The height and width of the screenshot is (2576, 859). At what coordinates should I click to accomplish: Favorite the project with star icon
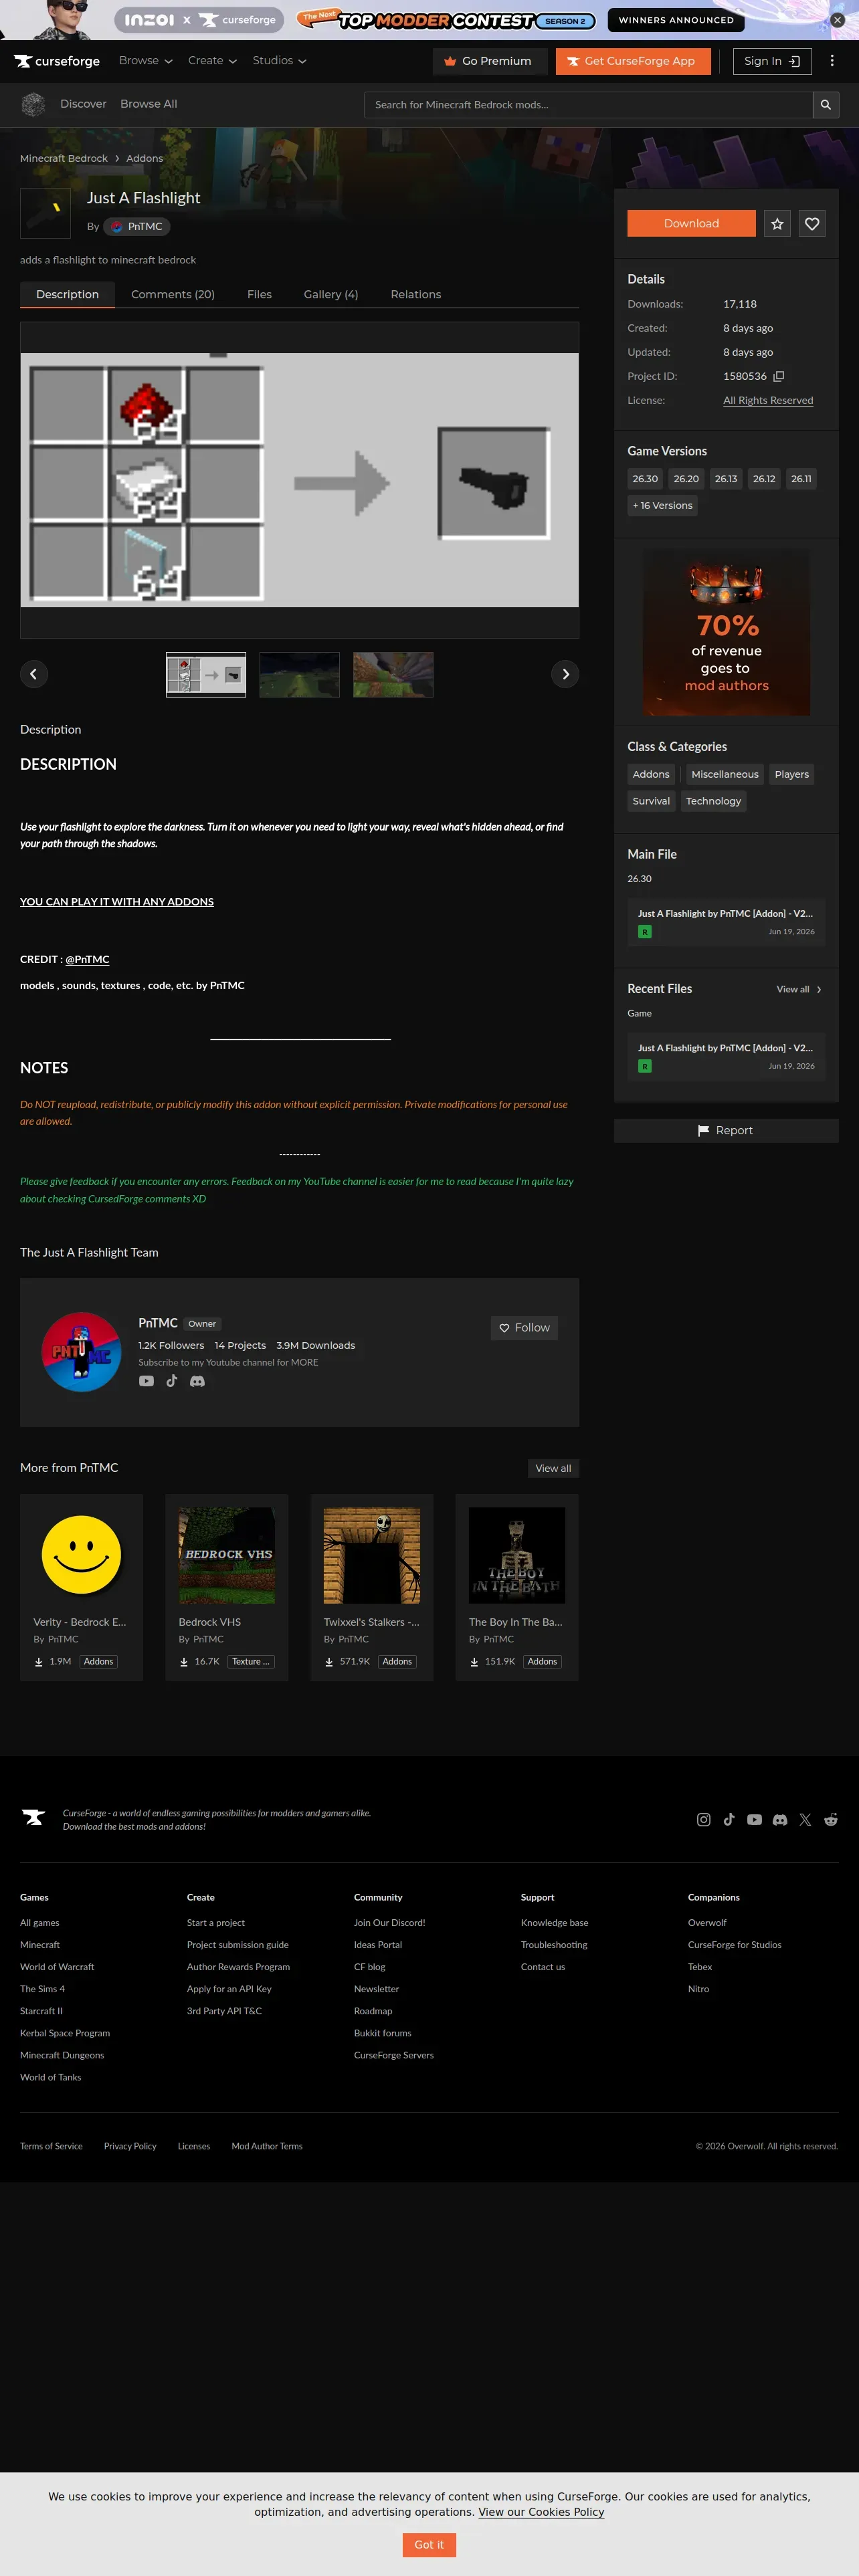[777, 224]
